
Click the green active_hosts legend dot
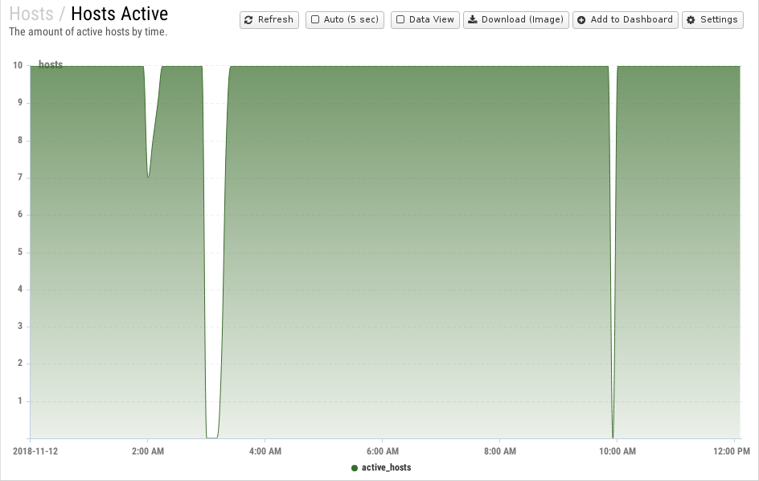[x=355, y=468]
